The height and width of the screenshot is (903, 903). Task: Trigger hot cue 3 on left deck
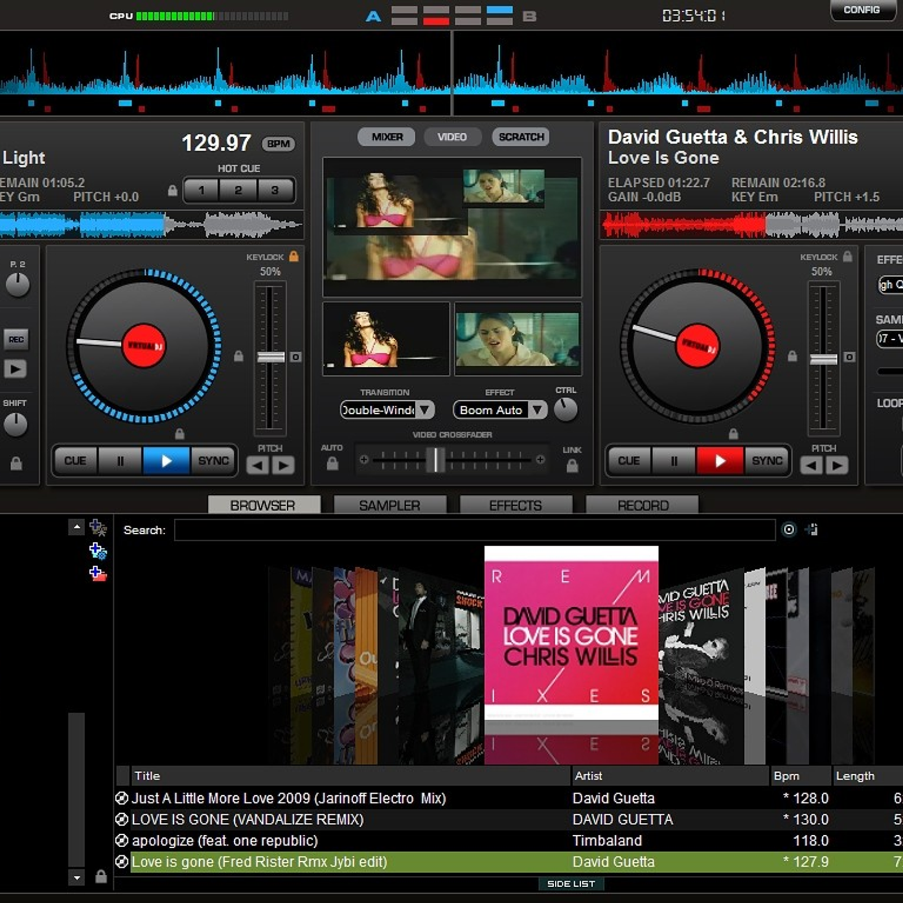coord(275,190)
